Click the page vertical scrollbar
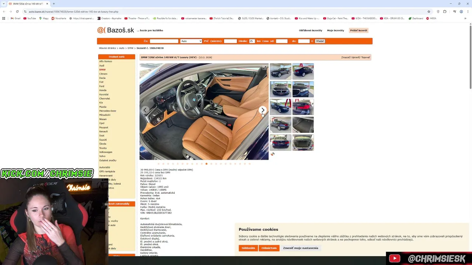The height and width of the screenshot is (265, 472). (471, 57)
